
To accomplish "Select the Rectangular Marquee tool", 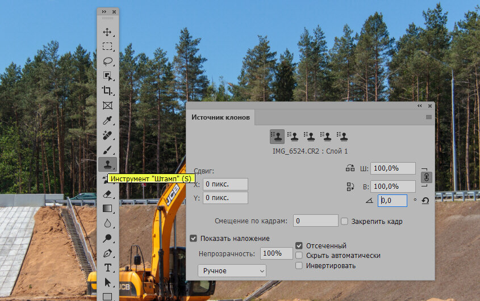I will pos(107,46).
